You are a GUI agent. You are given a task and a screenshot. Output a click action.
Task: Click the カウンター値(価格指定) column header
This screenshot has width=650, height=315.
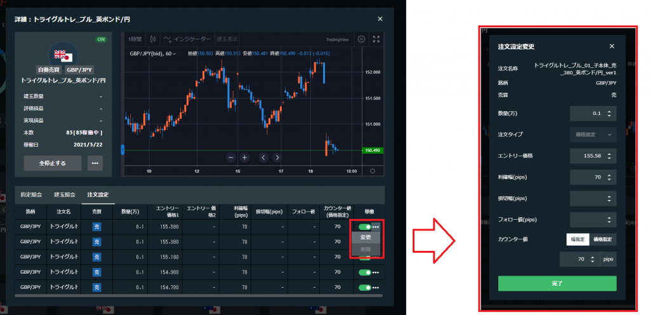pyautogui.click(x=337, y=211)
